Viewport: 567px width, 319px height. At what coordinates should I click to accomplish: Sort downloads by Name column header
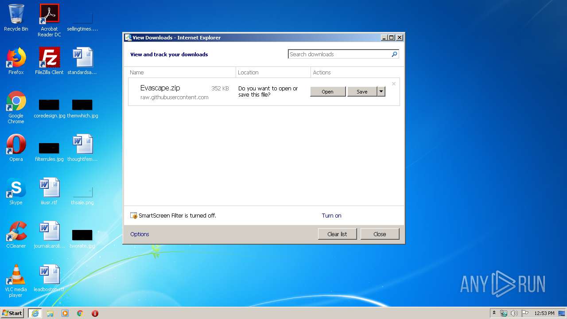click(182, 72)
